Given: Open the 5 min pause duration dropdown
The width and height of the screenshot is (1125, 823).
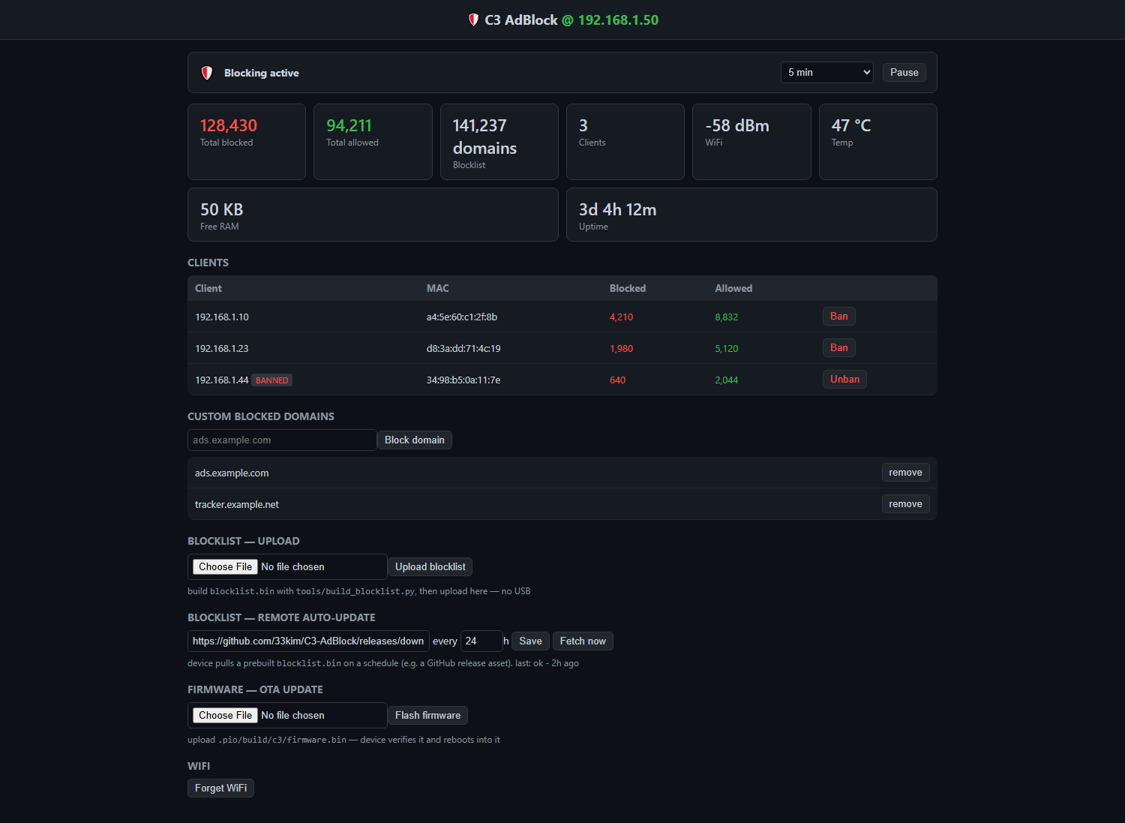Looking at the screenshot, I should click(x=827, y=72).
